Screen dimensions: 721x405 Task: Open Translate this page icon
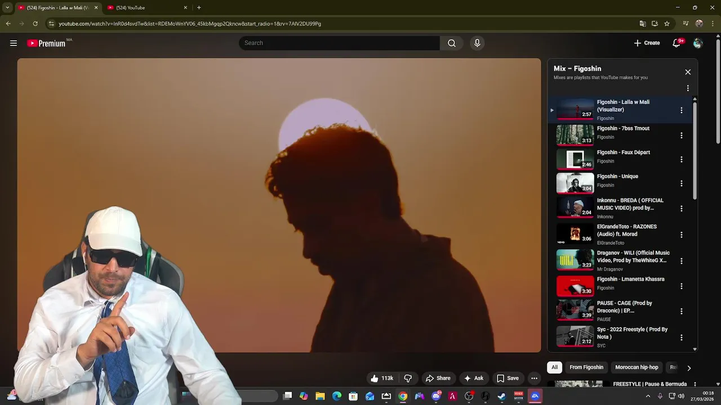click(x=643, y=24)
